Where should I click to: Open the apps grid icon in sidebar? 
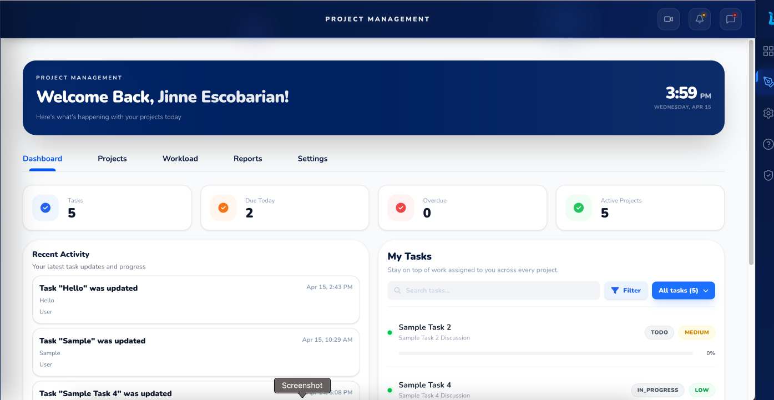768,51
